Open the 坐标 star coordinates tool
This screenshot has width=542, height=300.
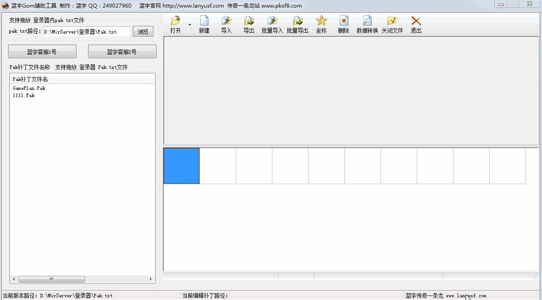tap(321, 21)
